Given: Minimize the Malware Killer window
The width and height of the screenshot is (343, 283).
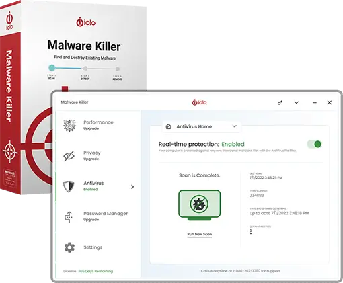Looking at the screenshot, I should tap(315, 103).
